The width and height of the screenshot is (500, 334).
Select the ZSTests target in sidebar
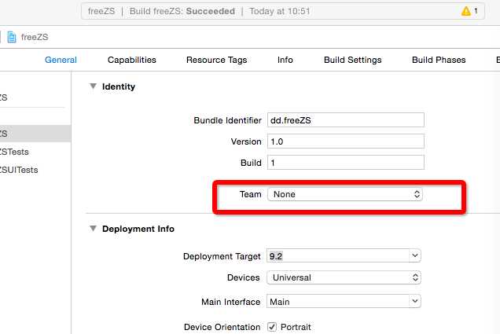pyautogui.click(x=14, y=152)
